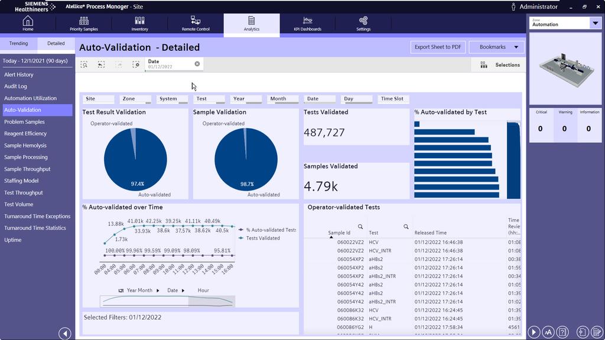Toggle the Selections panel

tap(500, 65)
